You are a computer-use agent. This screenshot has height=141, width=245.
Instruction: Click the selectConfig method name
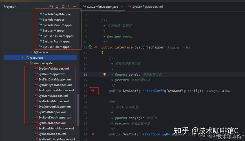[154, 91]
